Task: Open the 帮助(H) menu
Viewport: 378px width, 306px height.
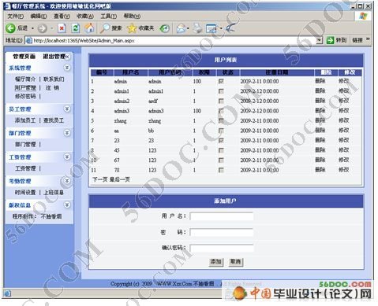Action: 132,17
